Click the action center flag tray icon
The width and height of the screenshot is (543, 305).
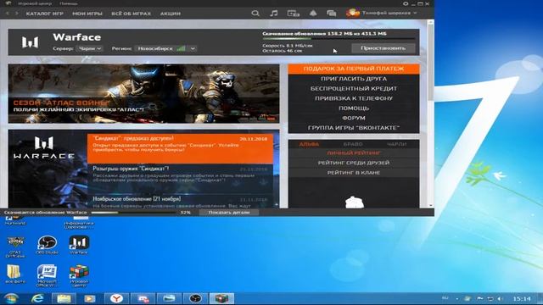click(480, 298)
